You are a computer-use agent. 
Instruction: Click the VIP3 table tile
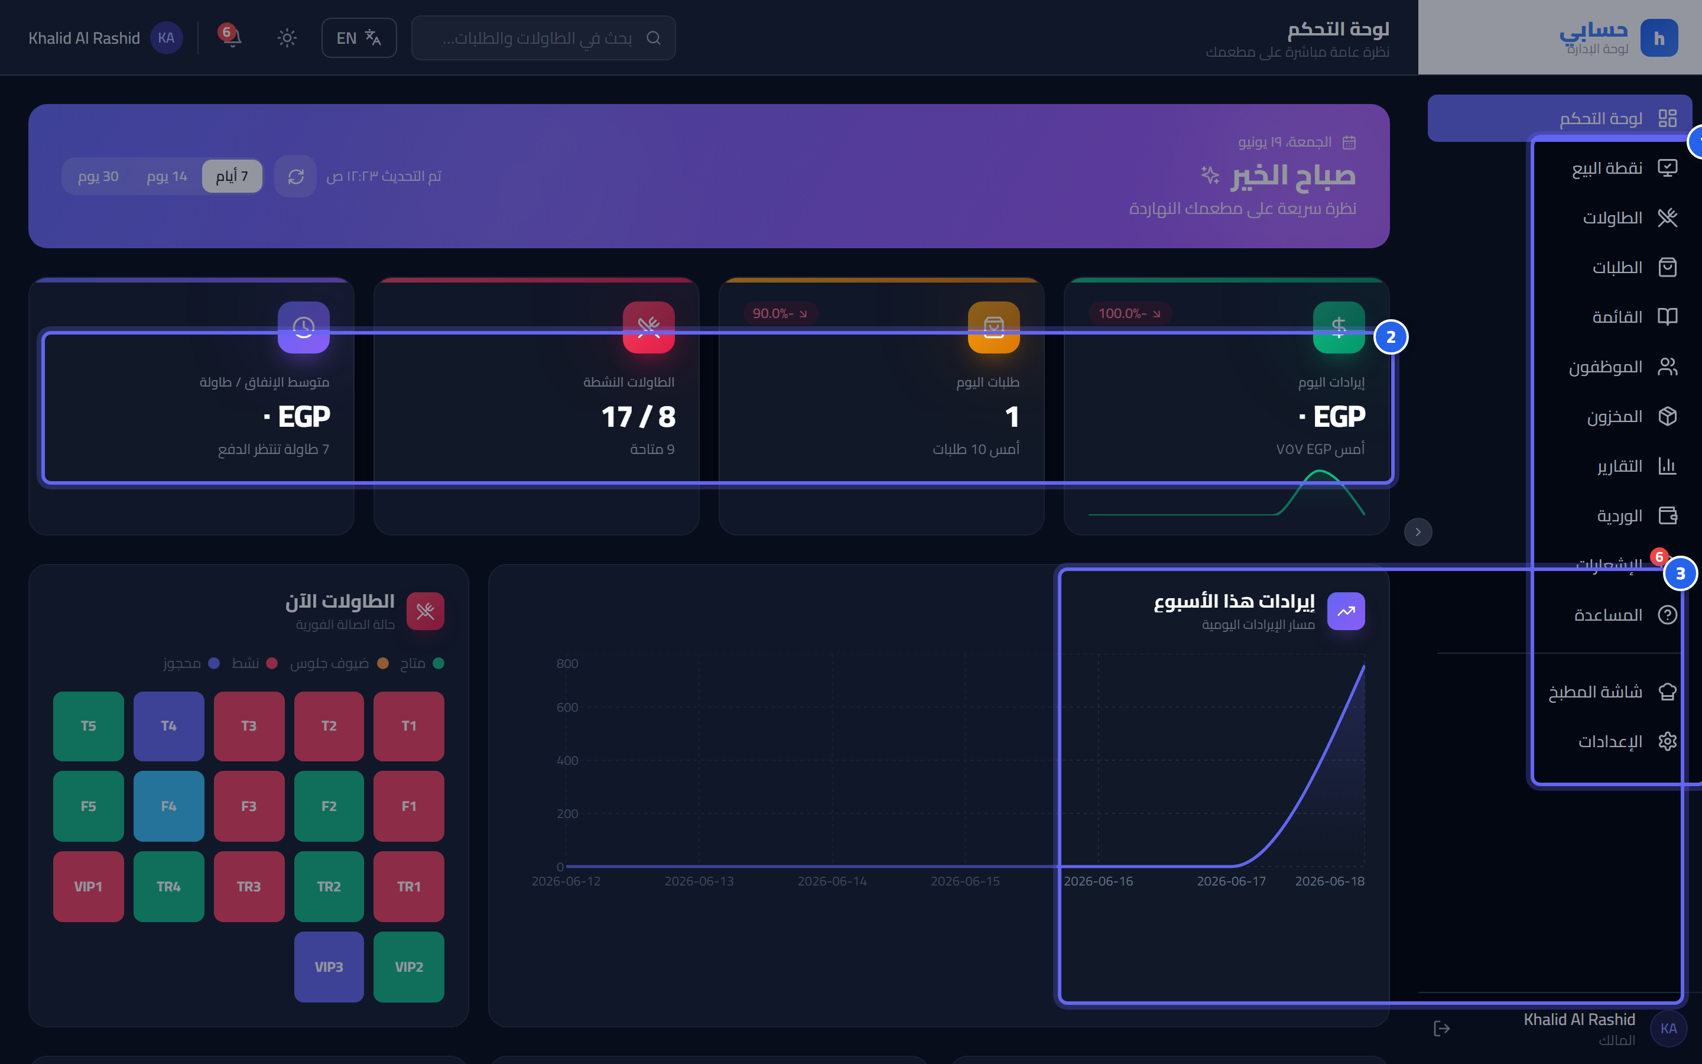coord(329,967)
